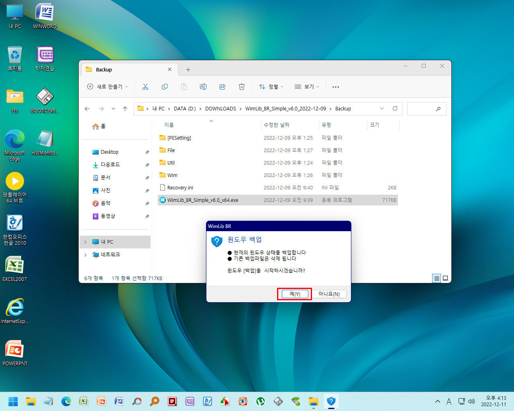Go forward with the right arrow button
The height and width of the screenshot is (411, 514).
coord(101,109)
